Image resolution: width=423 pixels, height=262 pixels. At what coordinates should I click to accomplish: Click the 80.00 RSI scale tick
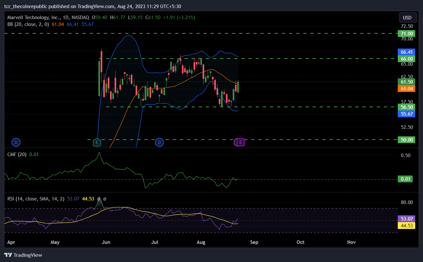(406, 202)
